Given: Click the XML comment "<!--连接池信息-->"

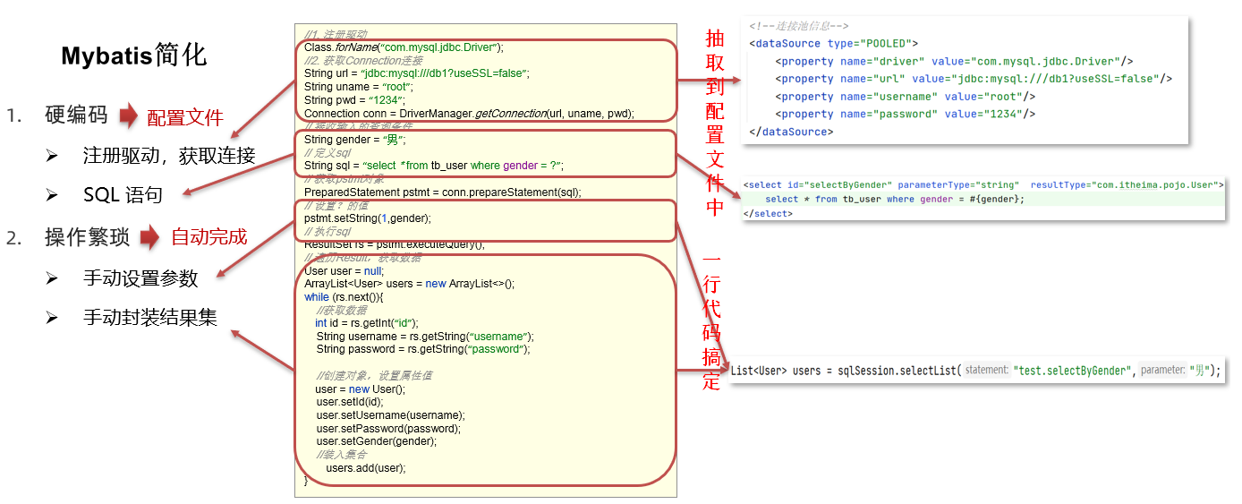Looking at the screenshot, I should tap(799, 26).
